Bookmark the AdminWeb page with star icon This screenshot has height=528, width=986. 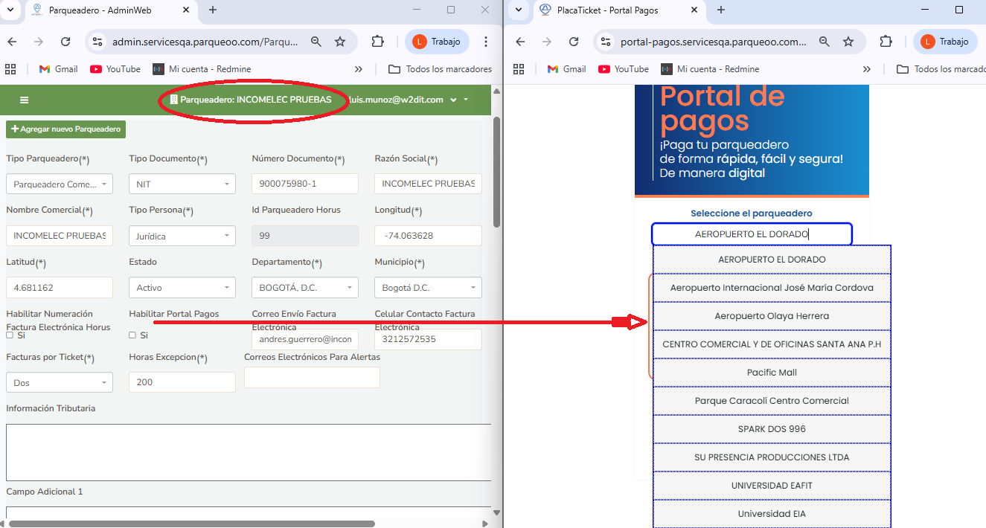click(x=340, y=42)
